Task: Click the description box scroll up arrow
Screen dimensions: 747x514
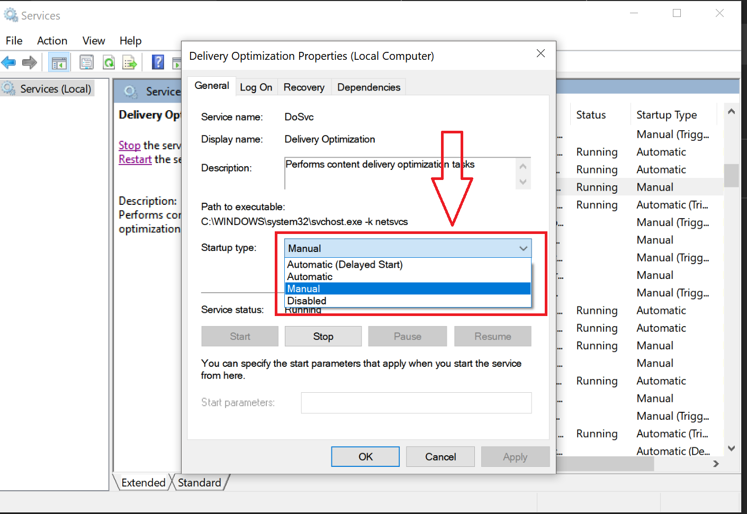Action: click(x=523, y=166)
